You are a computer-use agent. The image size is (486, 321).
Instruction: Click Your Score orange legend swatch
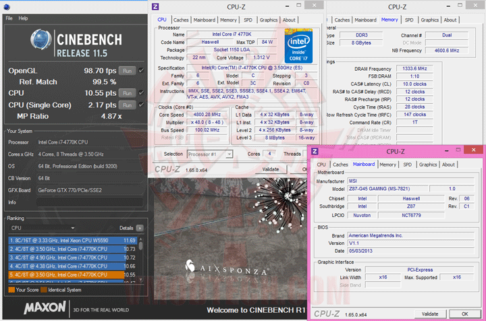(11, 290)
